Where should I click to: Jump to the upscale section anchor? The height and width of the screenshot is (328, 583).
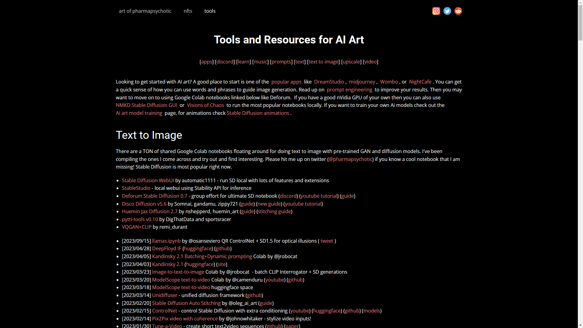pyautogui.click(x=351, y=62)
